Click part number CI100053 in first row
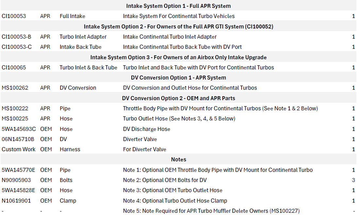Image resolution: width=359 pixels, height=217 pixels. 14,16
